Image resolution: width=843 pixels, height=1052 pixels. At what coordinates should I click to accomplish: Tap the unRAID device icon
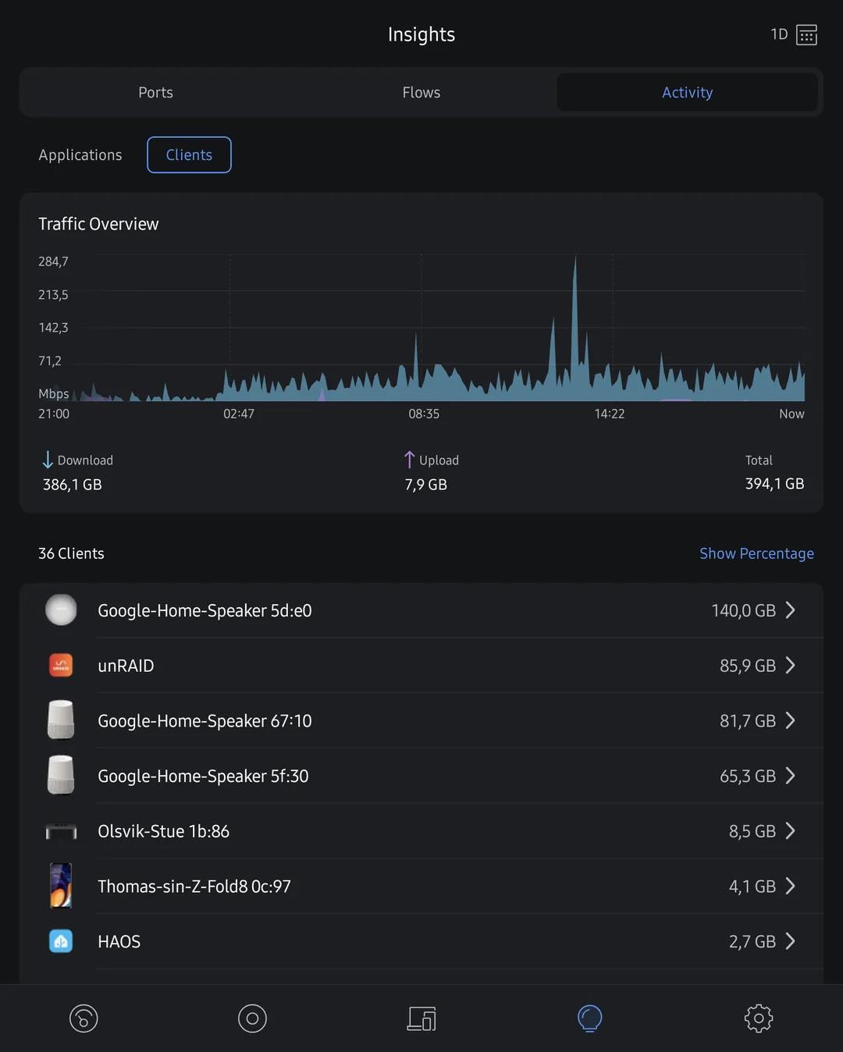click(x=61, y=665)
